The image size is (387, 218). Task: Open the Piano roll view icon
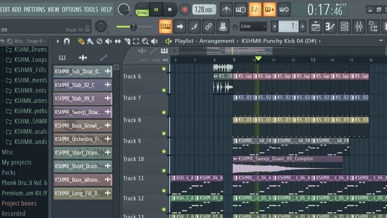330,26
